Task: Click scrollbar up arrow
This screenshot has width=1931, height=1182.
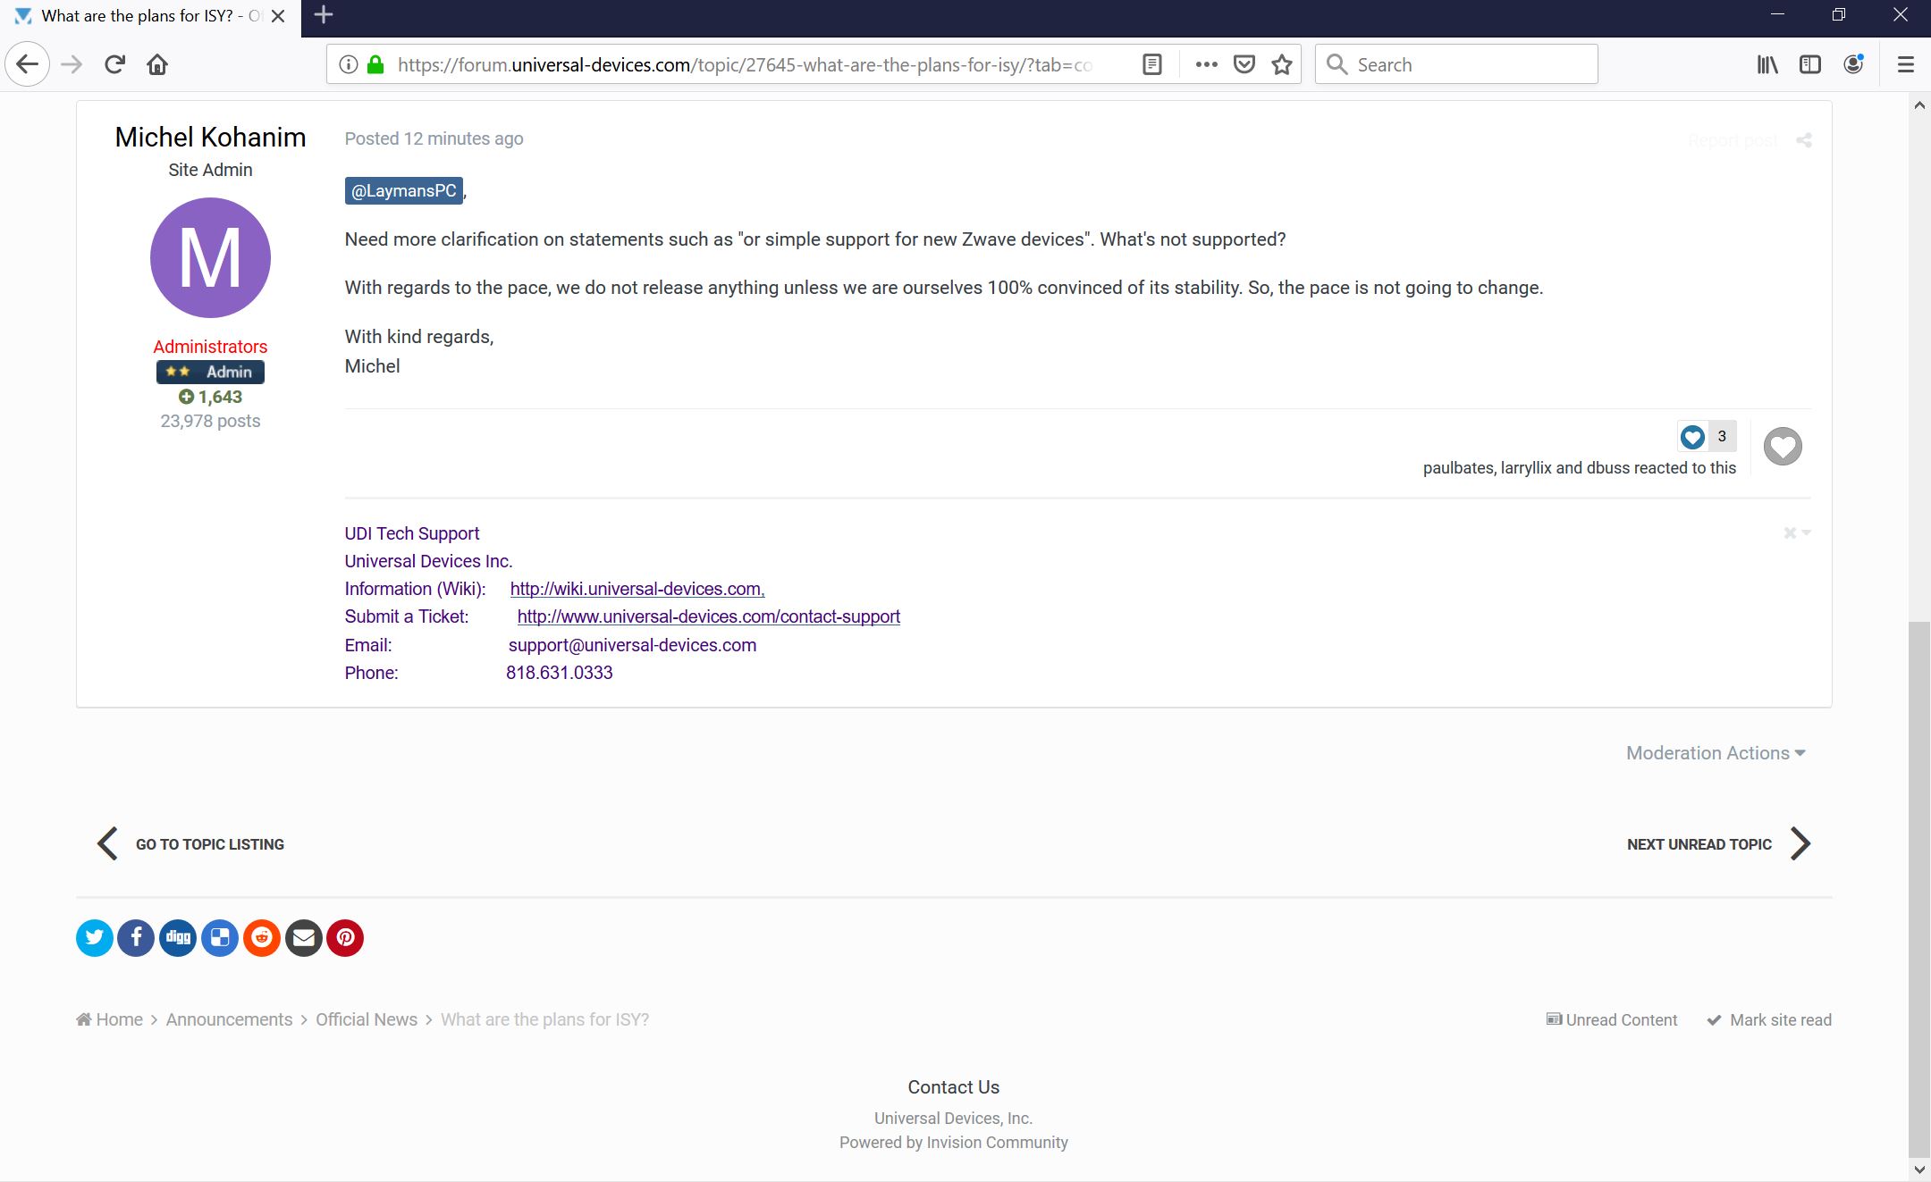Action: click(x=1919, y=105)
